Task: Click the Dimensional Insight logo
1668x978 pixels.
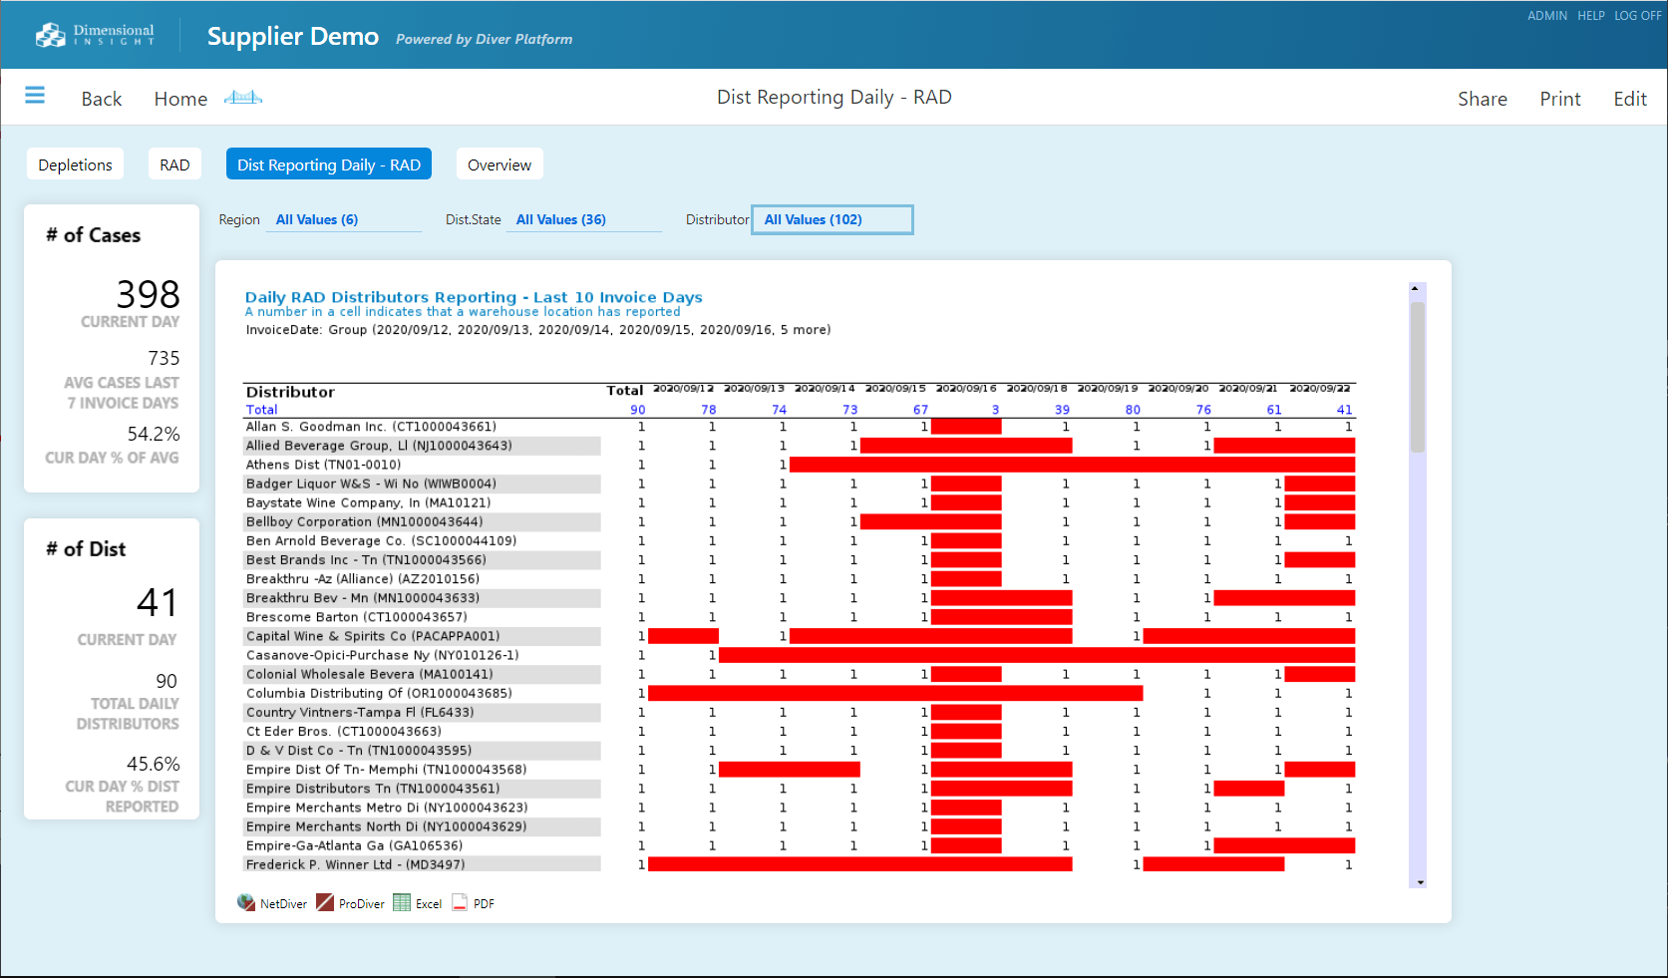Action: 95,35
